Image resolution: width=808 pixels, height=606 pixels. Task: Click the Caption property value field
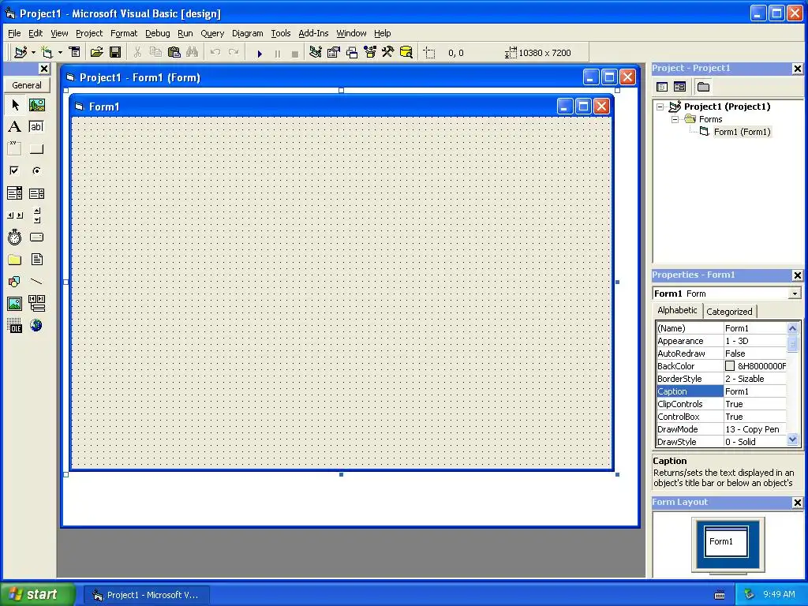click(755, 391)
